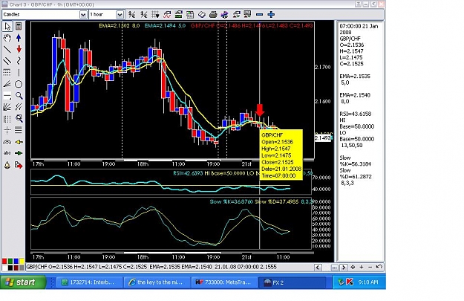Open the calculator tool icon
The height and width of the screenshot is (301, 464).
click(19, 26)
